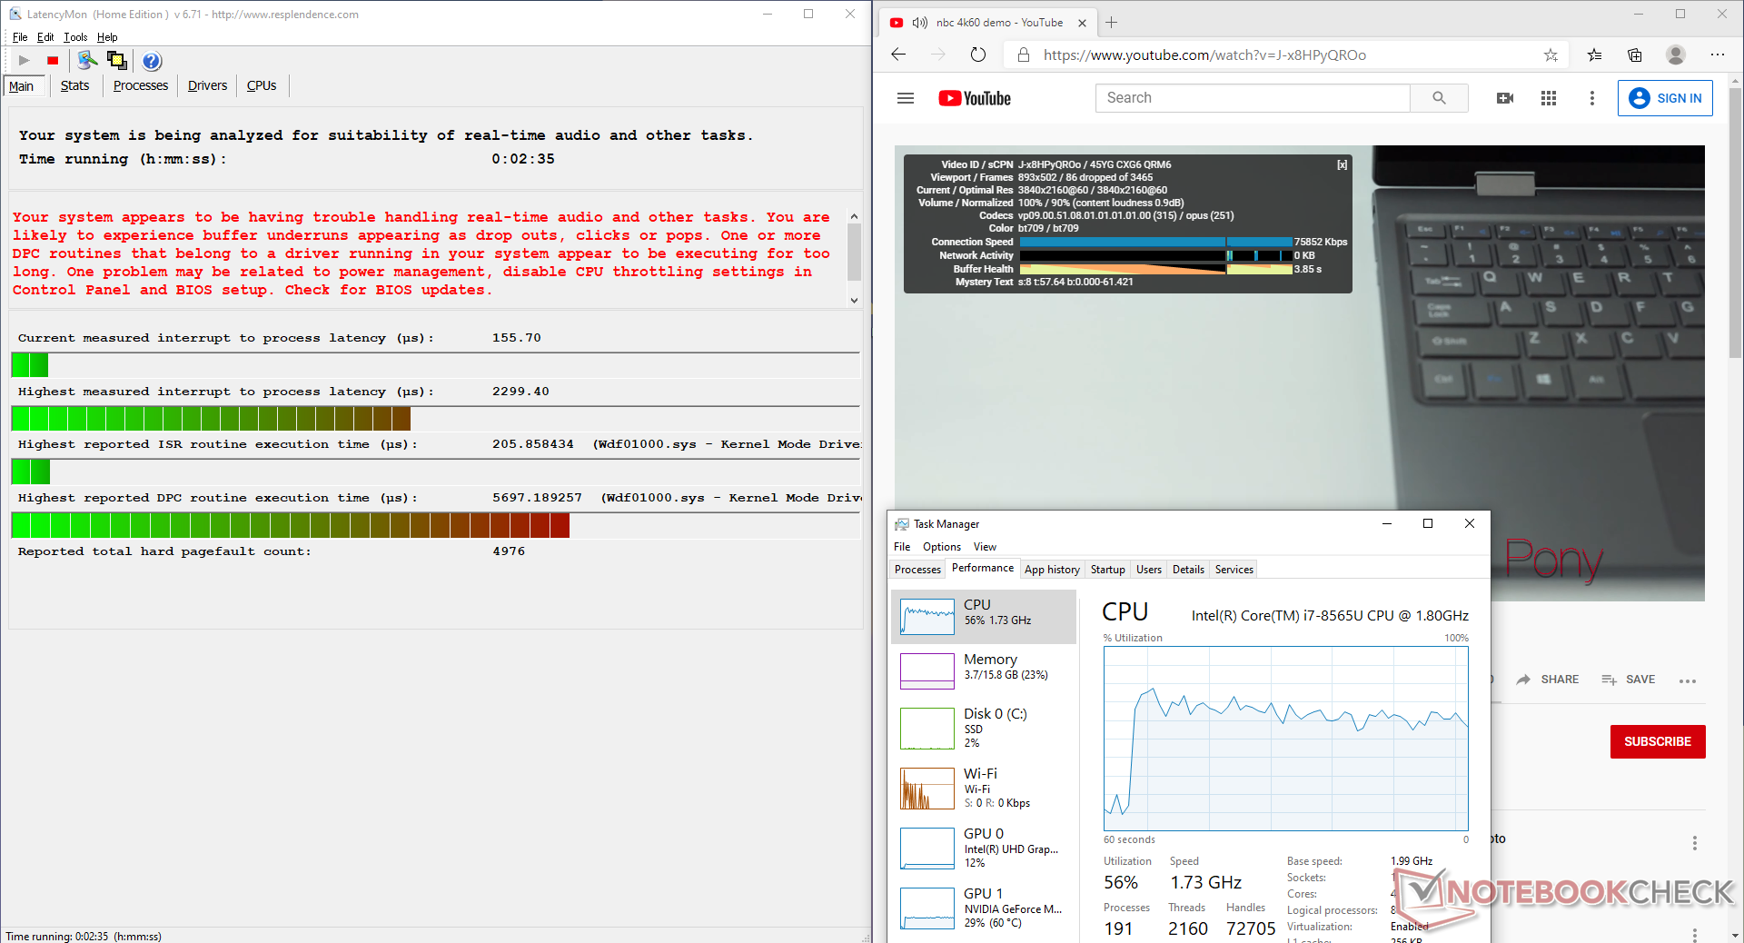Go back in the browser

898,55
